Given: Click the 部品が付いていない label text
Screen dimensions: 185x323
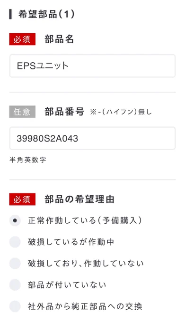Looking at the screenshot, I should 67,285.
